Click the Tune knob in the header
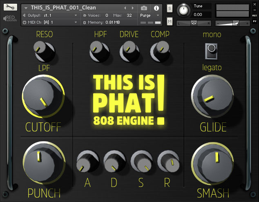Viewport: 259px width, 202px height. [185, 10]
